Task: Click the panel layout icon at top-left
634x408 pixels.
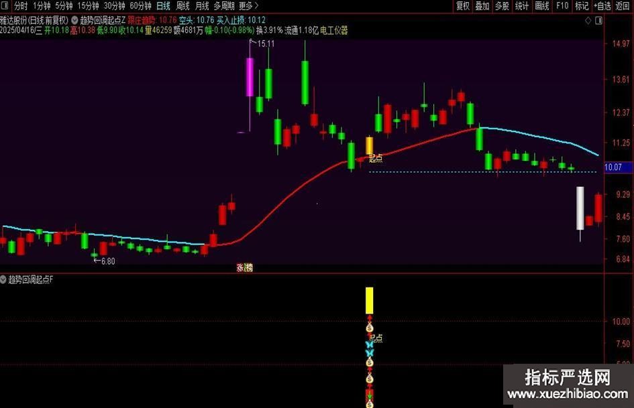Action: [x=5, y=5]
